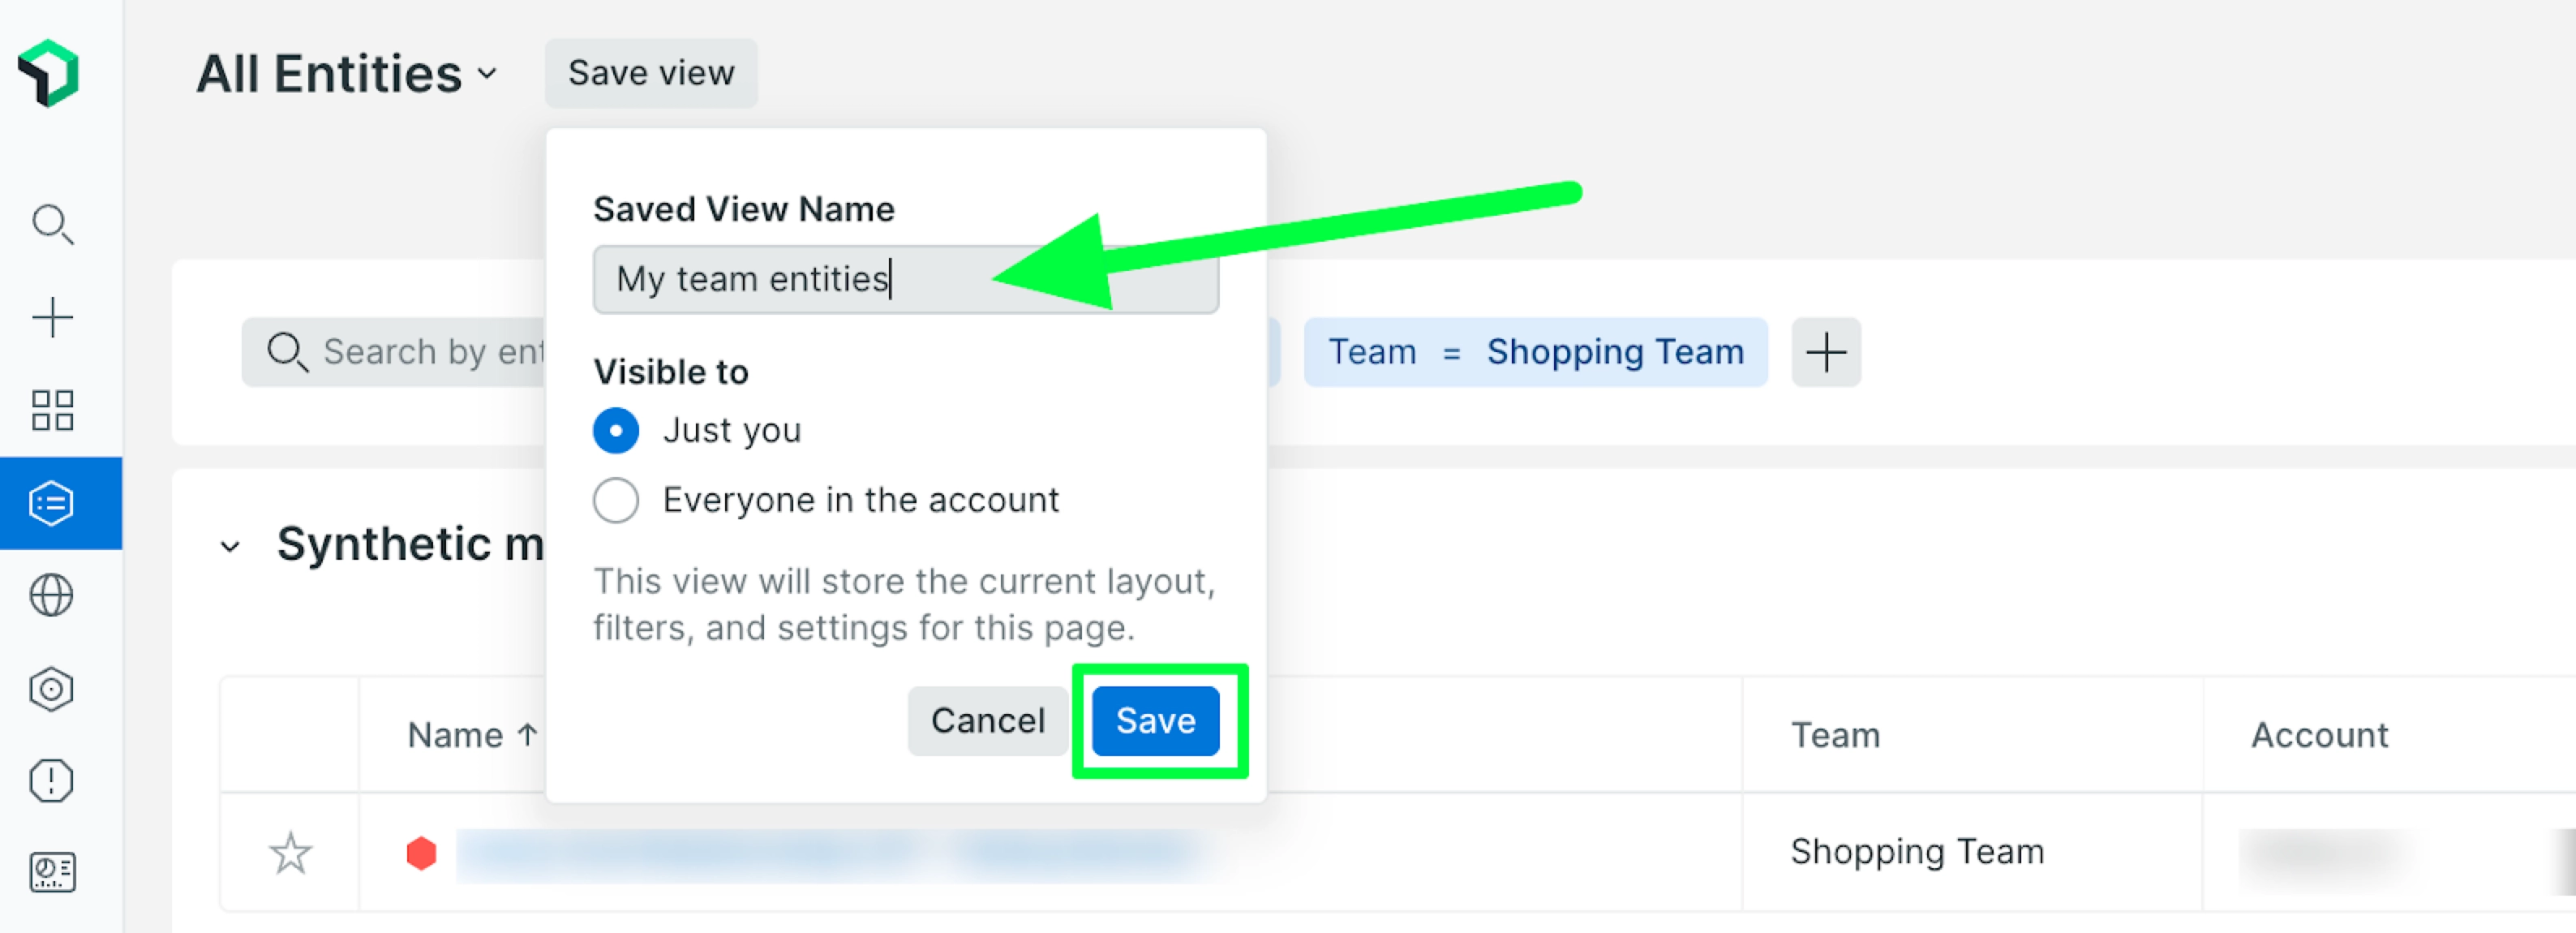This screenshot has height=933, width=2576.
Task: Select the "Just you" visibility option
Action: 616,431
